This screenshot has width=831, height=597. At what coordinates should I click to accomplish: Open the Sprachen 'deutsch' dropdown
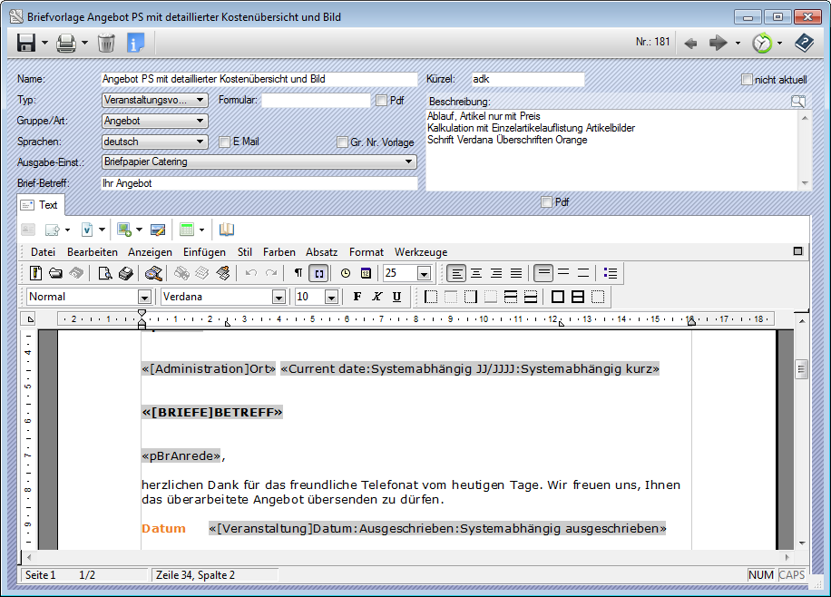tap(200, 142)
